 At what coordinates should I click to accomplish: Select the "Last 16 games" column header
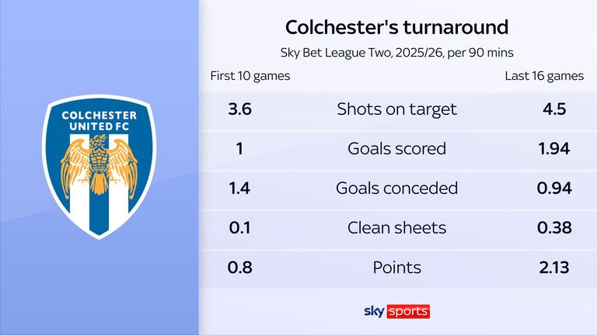pyautogui.click(x=543, y=76)
